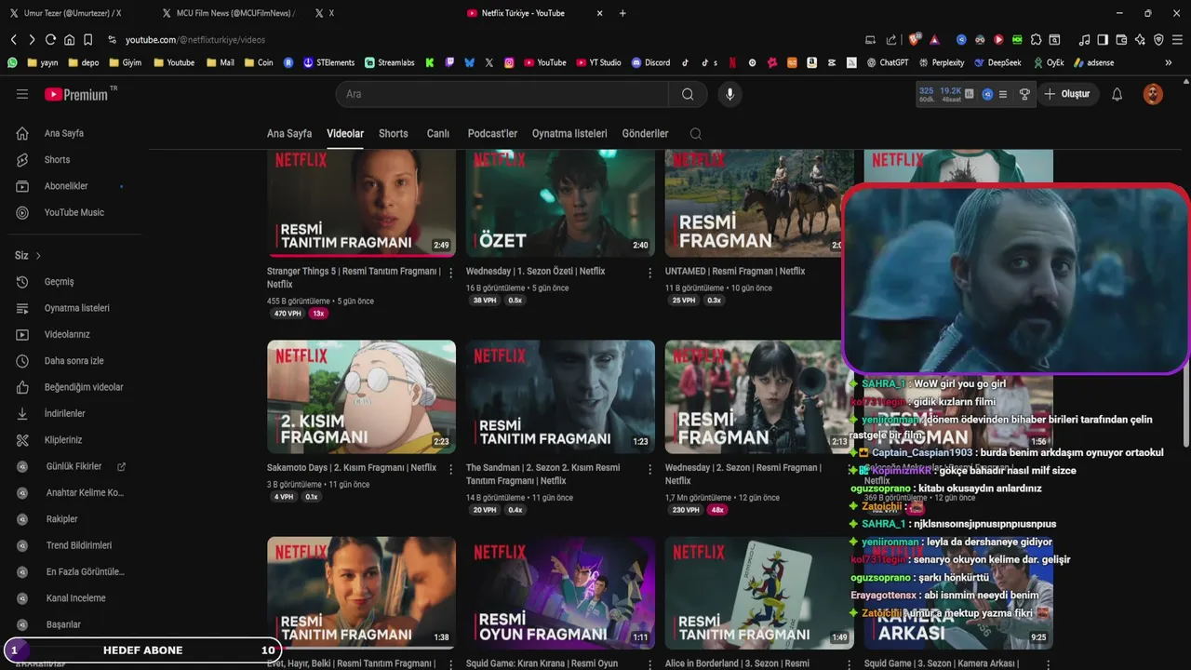Toggle the browser sidebar panel icon
1191x670 pixels.
(x=1103, y=40)
